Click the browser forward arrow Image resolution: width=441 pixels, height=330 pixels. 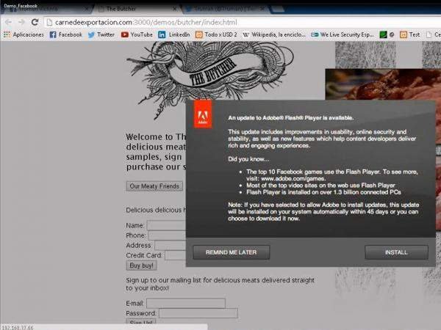click(21, 22)
